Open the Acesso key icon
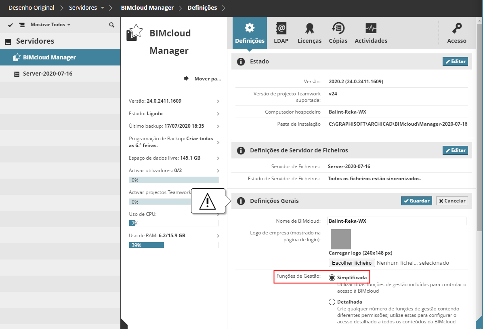Screen dimensions: 483x329 (x=456, y=28)
